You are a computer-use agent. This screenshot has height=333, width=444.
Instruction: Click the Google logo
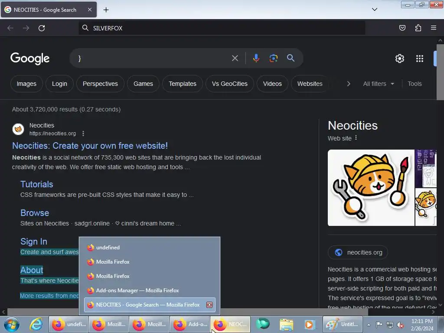[x=30, y=59]
